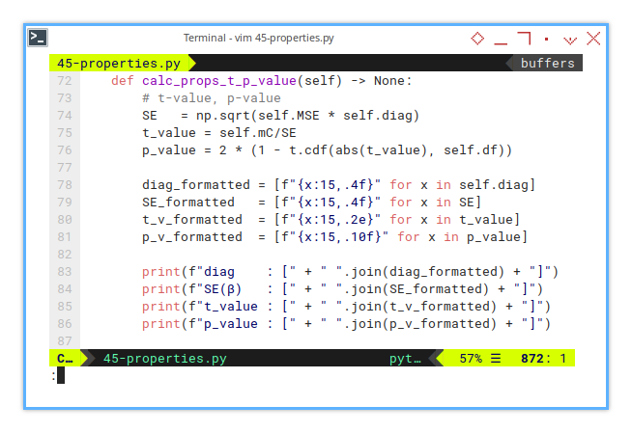Click the calc_props_t_p_value function name
This screenshot has height=433, width=632.
coord(219,81)
